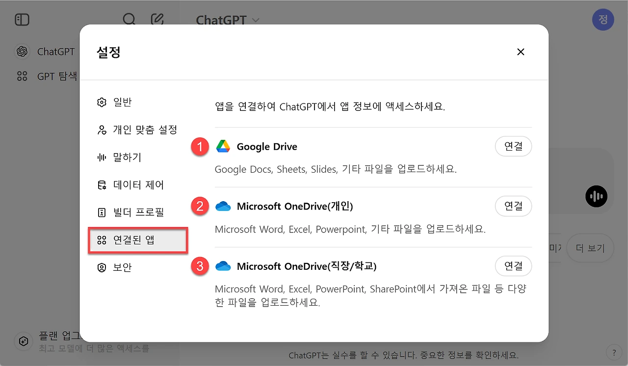The height and width of the screenshot is (366, 628).
Task: Click the Google Drive title text
Action: coord(267,147)
